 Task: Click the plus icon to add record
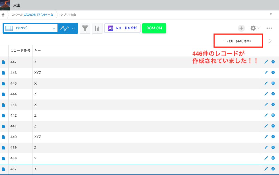(241, 28)
